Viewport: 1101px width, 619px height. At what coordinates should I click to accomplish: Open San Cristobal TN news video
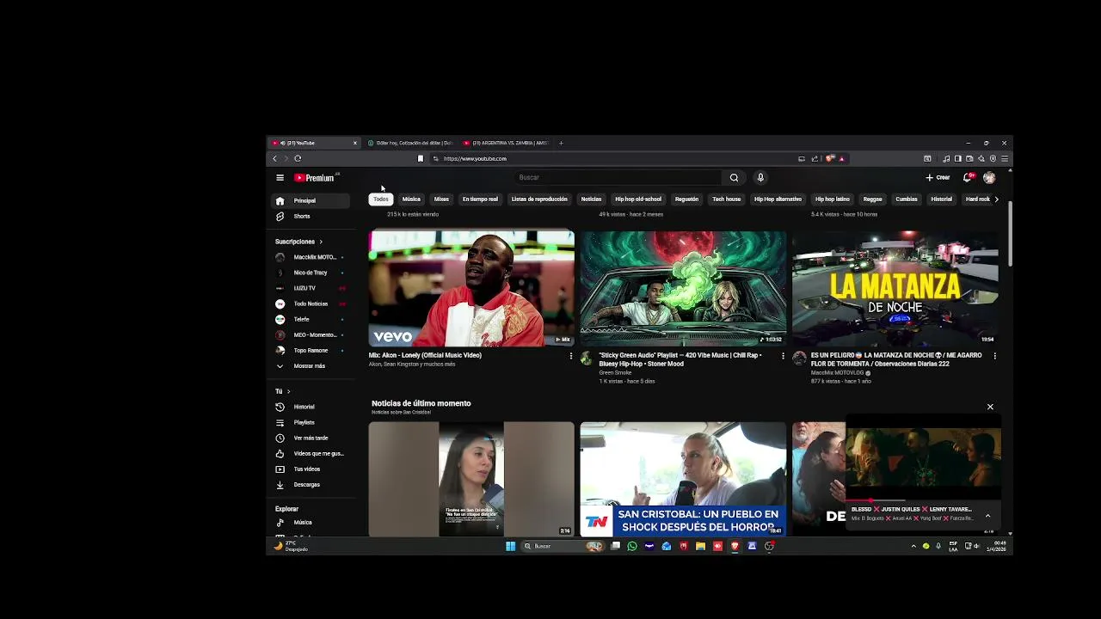683,479
